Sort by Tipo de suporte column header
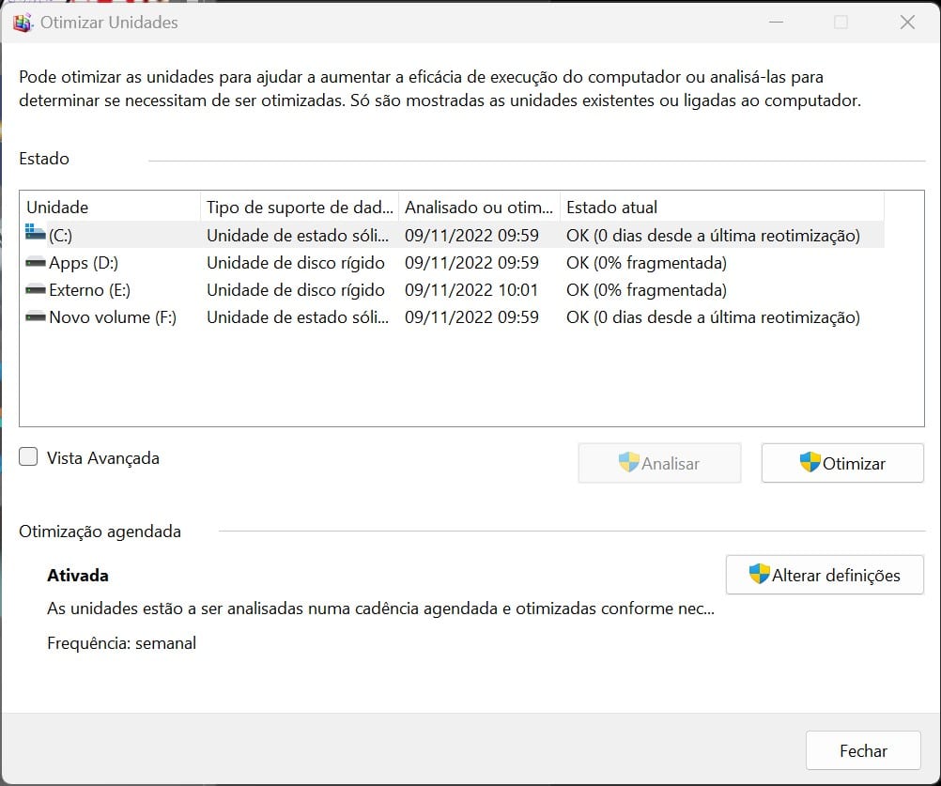941x786 pixels. (299, 208)
